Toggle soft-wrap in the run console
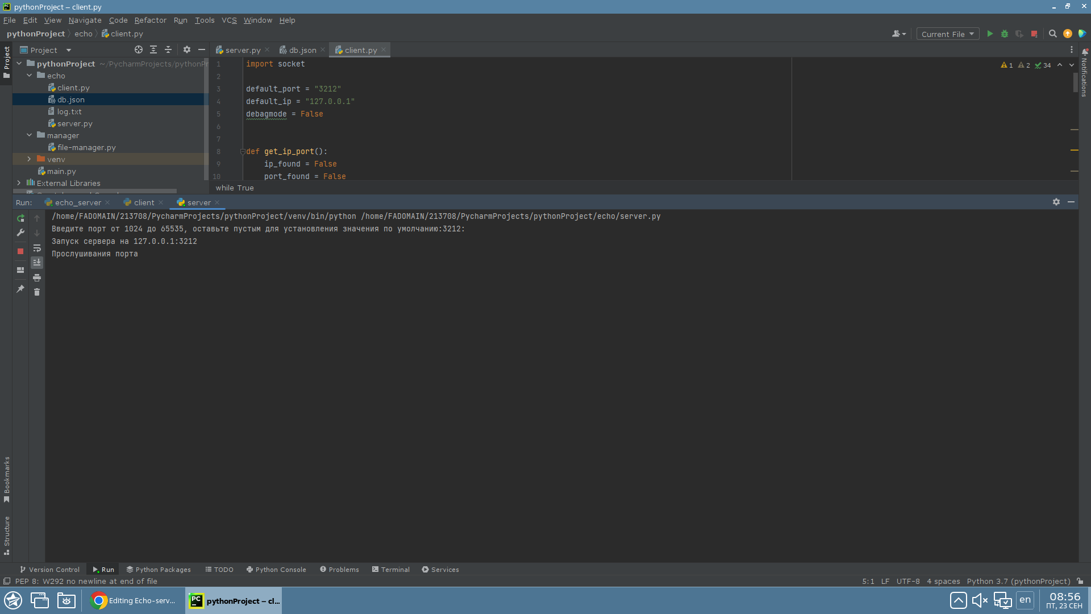 click(x=37, y=248)
